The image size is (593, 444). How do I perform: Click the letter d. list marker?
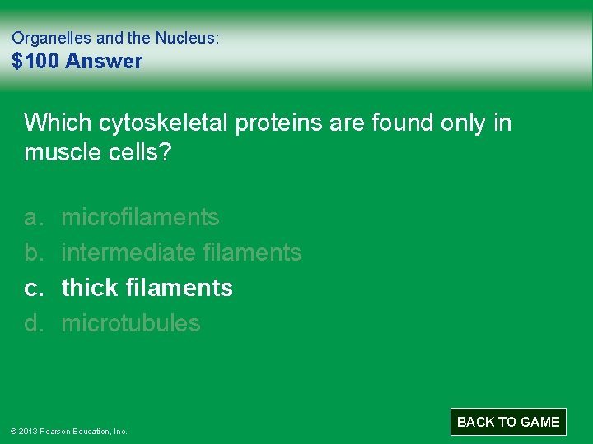pyautogui.click(x=32, y=323)
